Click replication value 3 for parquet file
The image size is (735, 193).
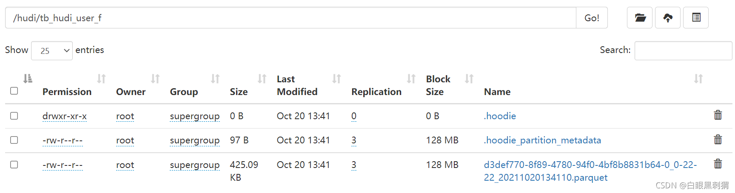point(354,165)
